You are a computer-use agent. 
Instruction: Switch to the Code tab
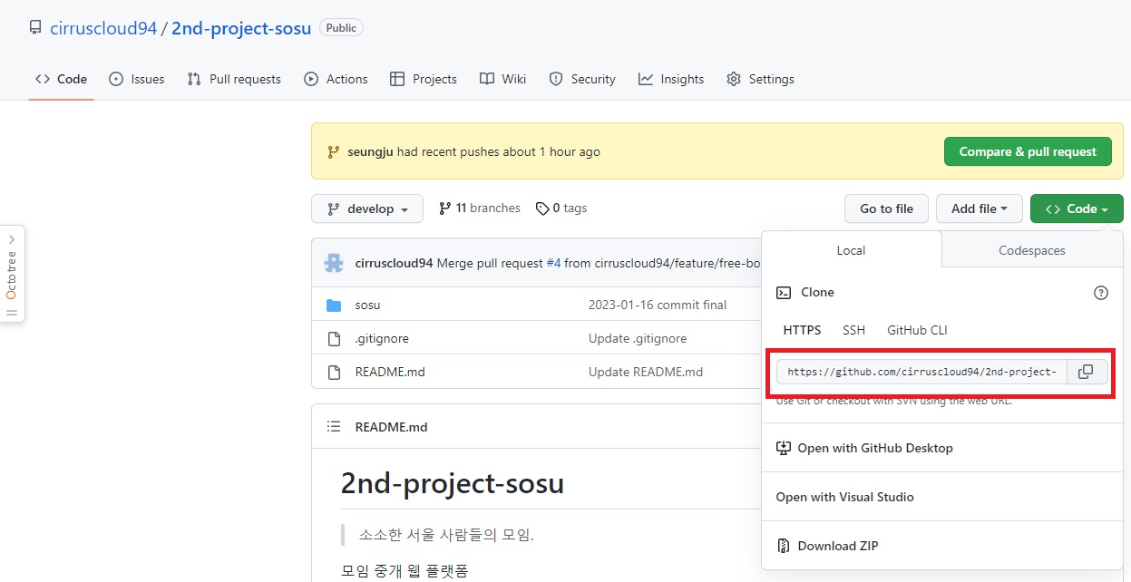(61, 79)
